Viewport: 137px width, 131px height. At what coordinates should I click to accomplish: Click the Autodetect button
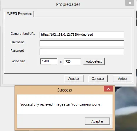[x=94, y=61]
